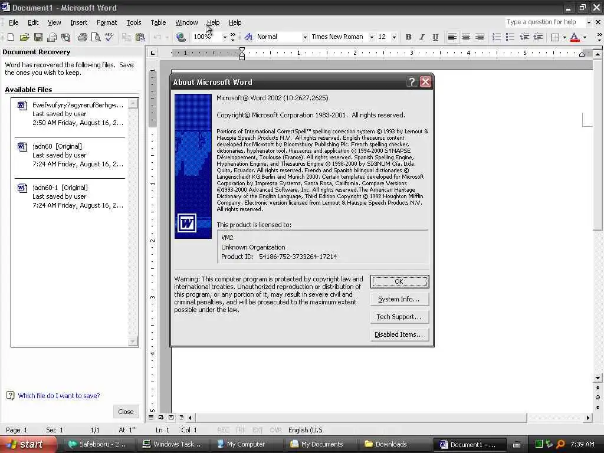Run Spelling and Grammar check

tap(109, 37)
